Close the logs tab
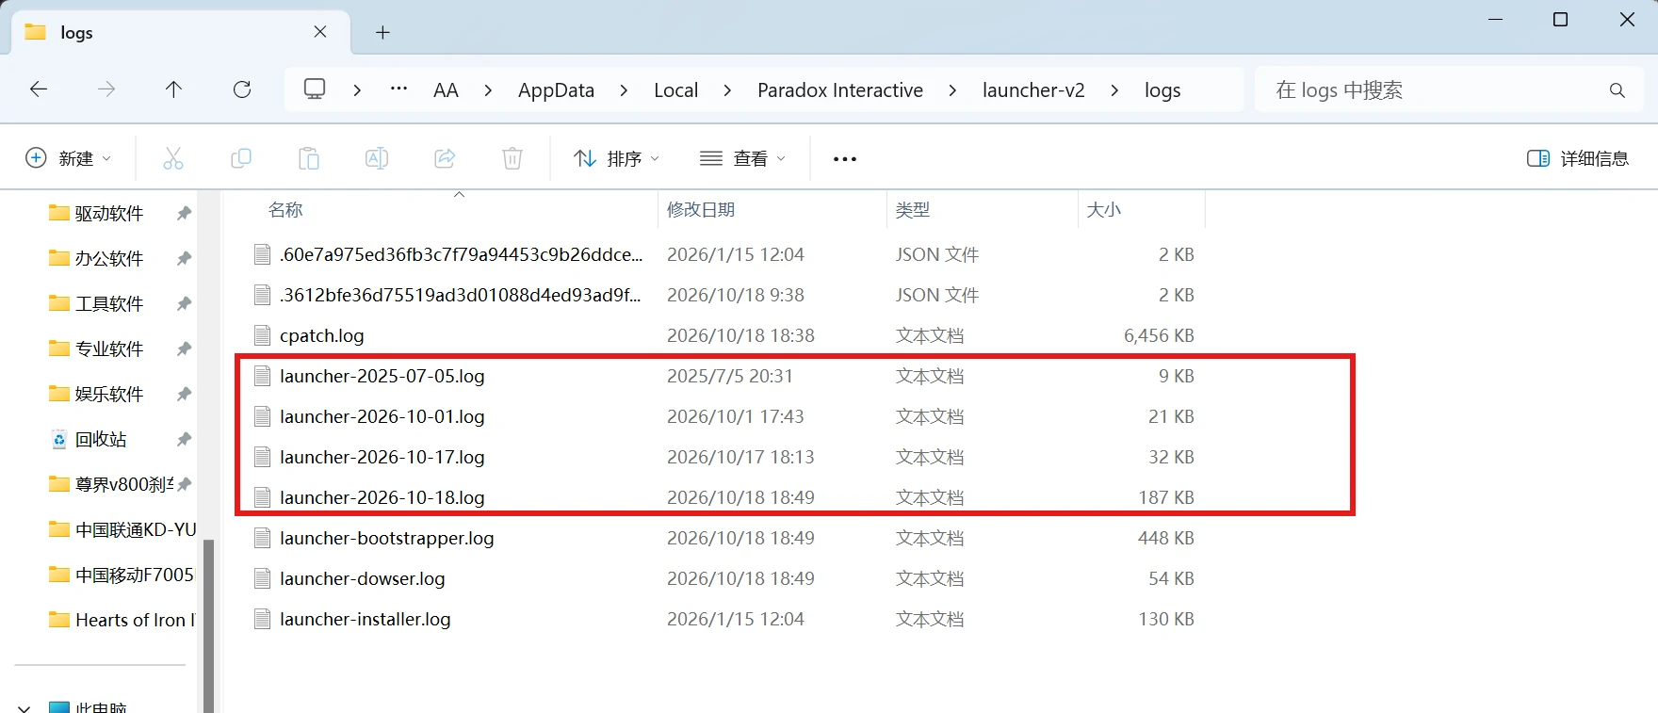The image size is (1658, 713). coord(320,32)
